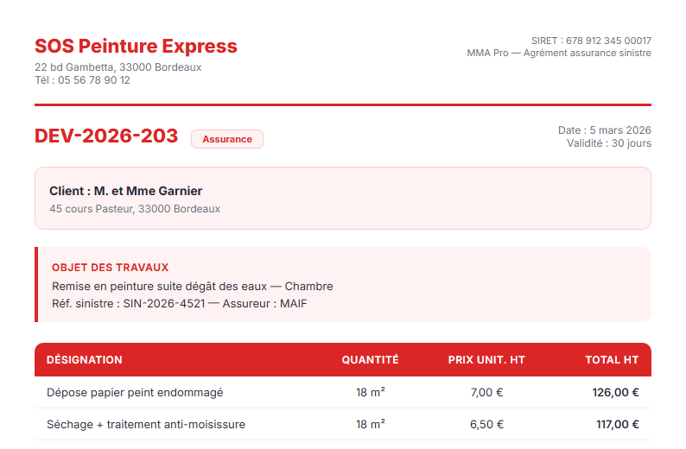Click the claim reference SIN-2026-4521 line

point(179,304)
